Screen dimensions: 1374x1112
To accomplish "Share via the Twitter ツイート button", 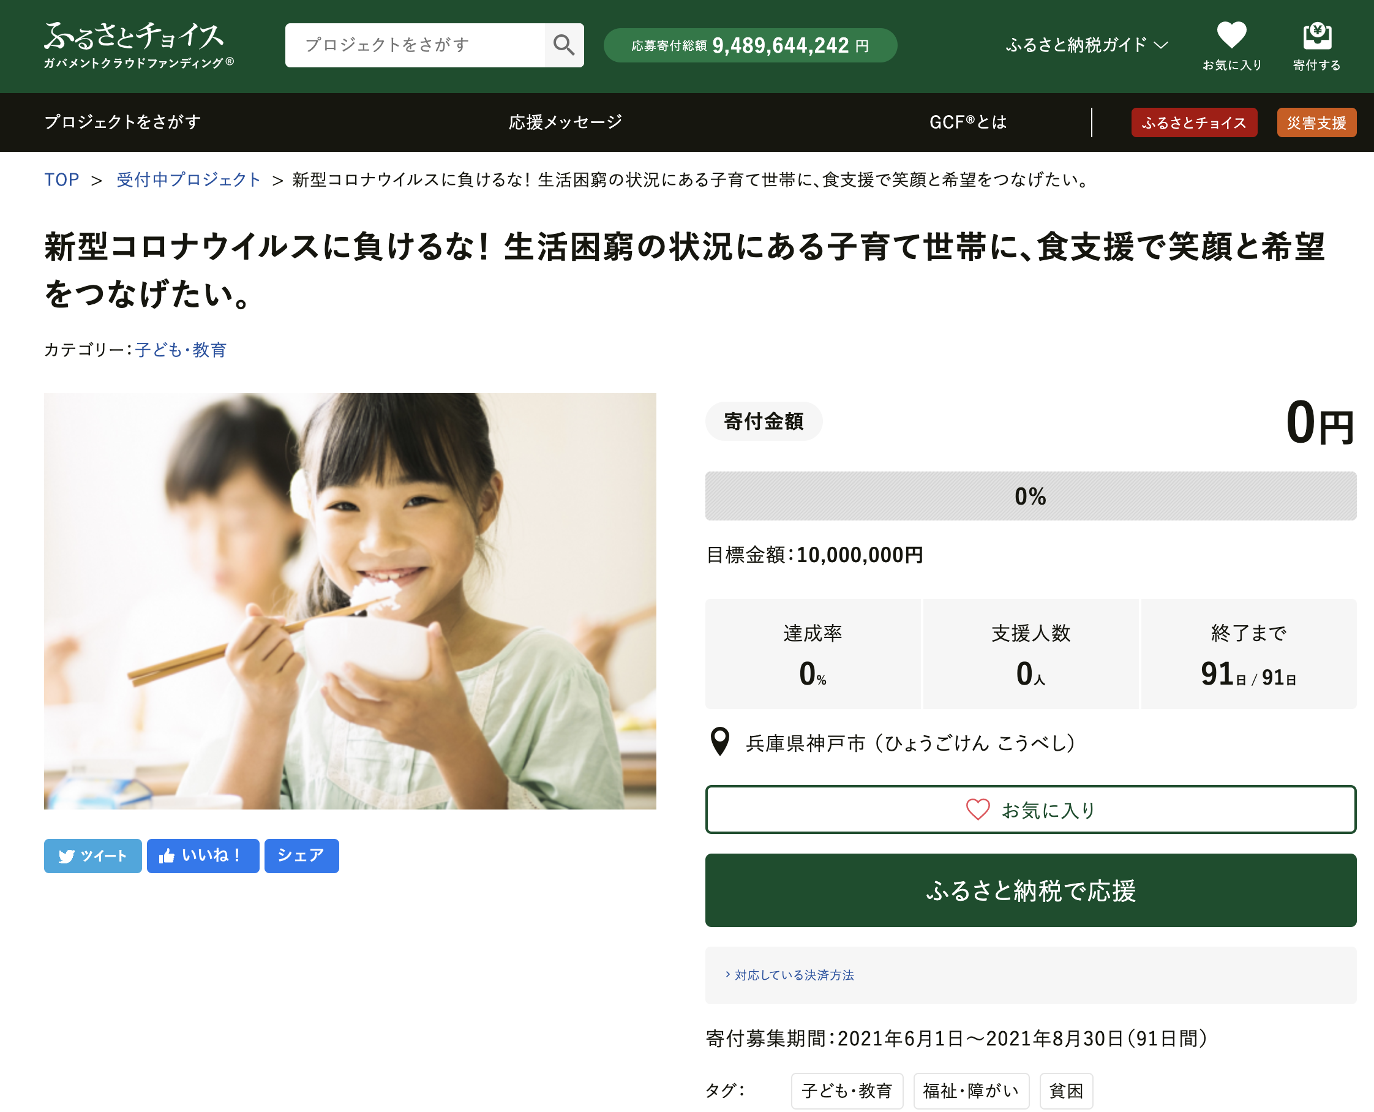I will 93,856.
